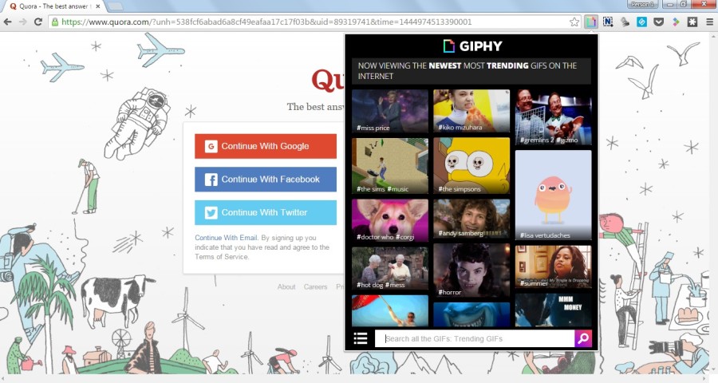Screen dimensions: 718x383
Task: Go forward with the browser arrow
Action: [x=23, y=22]
